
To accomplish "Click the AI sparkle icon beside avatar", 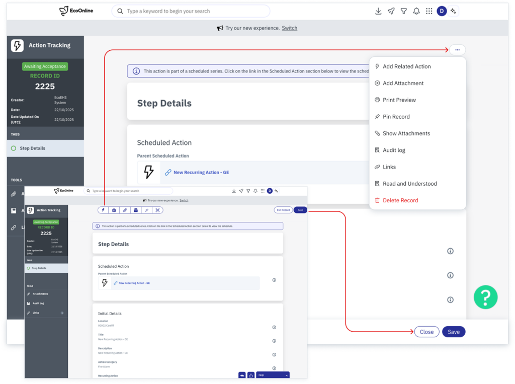I will [x=453, y=11].
